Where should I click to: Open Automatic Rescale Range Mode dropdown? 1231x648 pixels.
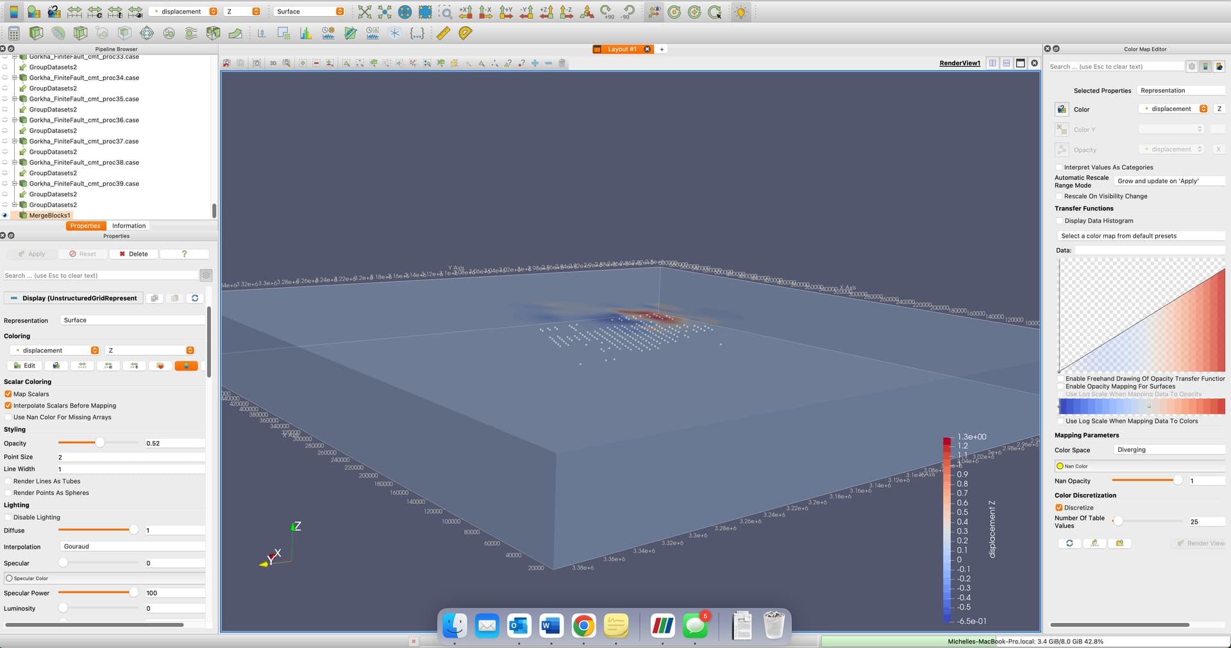point(1169,181)
